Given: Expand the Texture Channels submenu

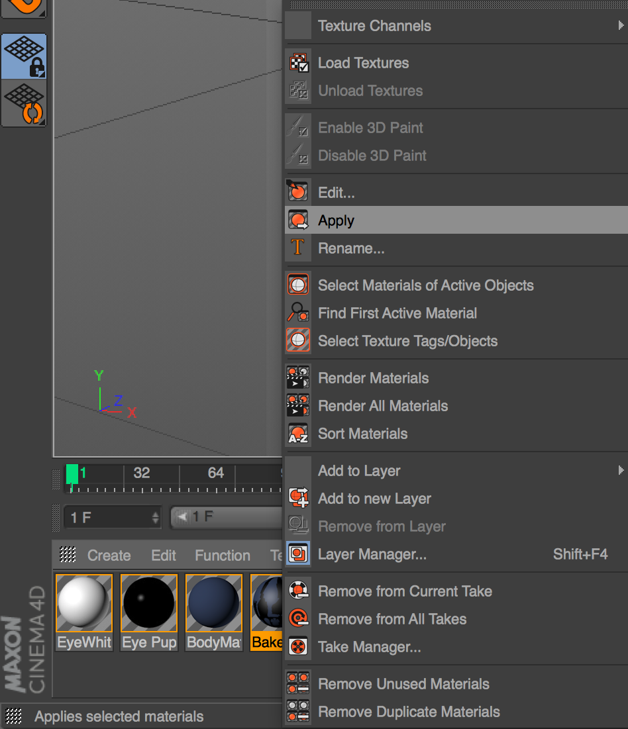Looking at the screenshot, I should (620, 26).
